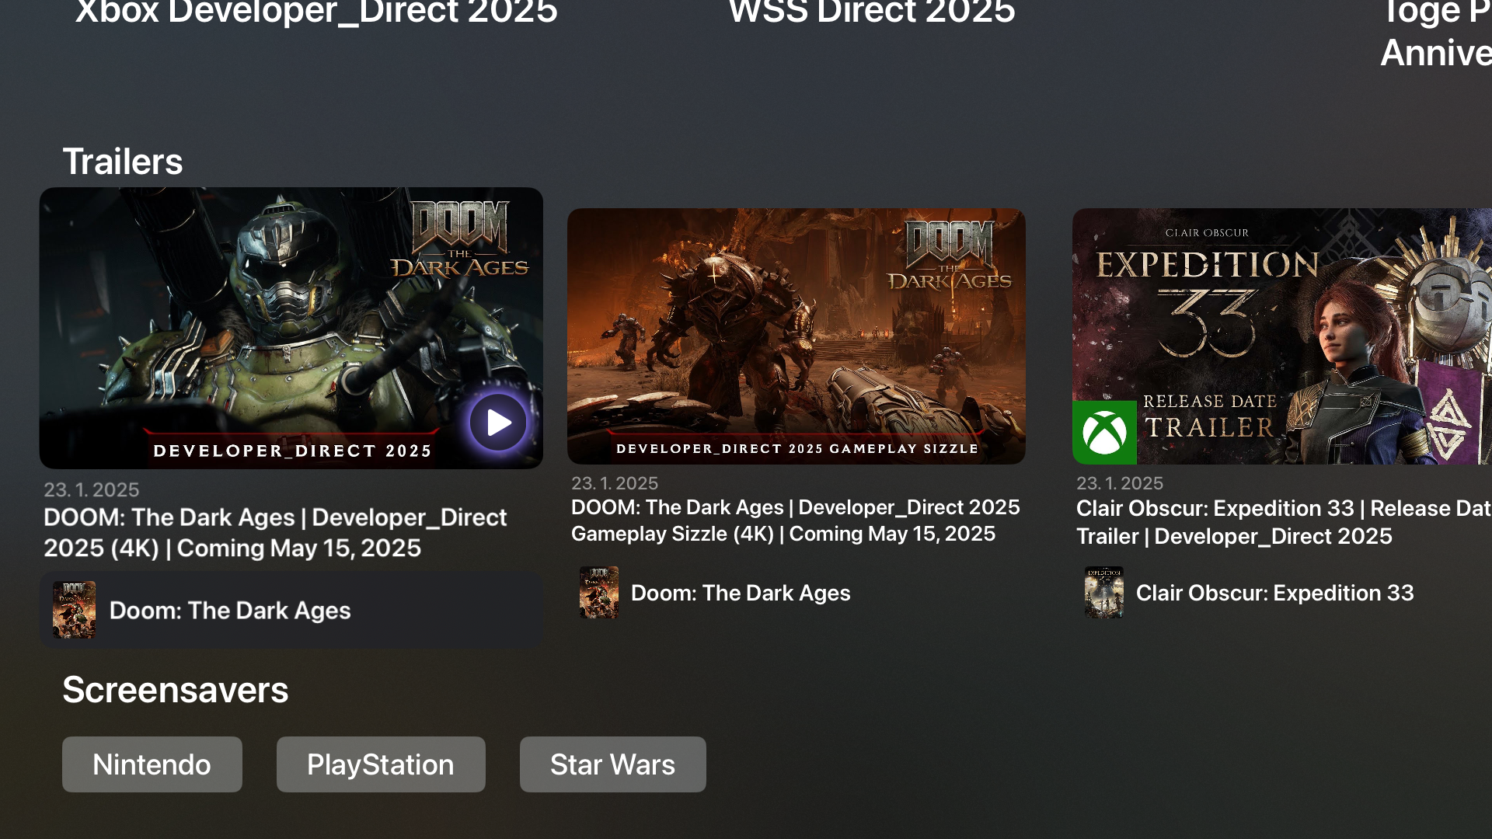The width and height of the screenshot is (1492, 839).
Task: Click the DOOM Gameplay Sizzle (4K) title text
Action: [x=795, y=520]
